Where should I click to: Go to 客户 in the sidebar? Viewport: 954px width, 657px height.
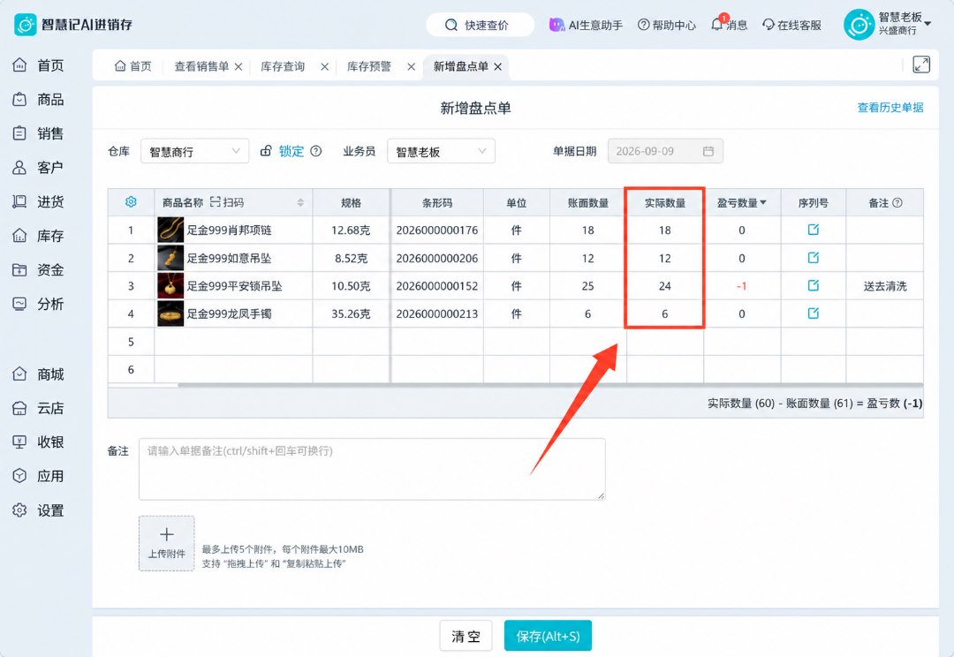point(38,167)
